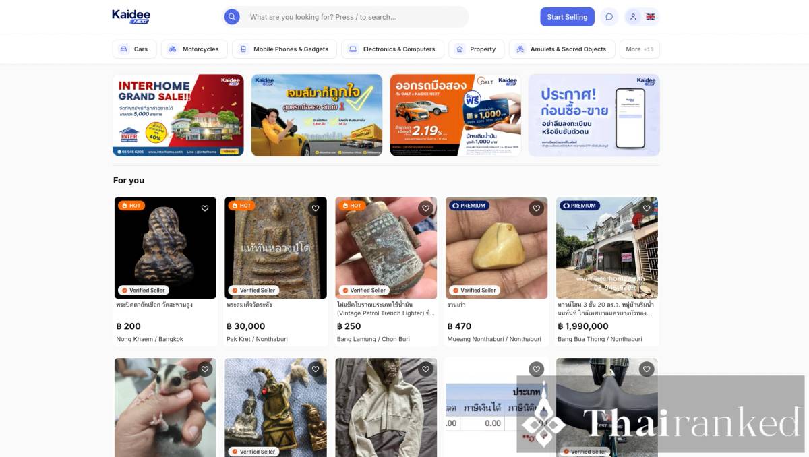Open the yellow car promotion banner

[x=317, y=115]
